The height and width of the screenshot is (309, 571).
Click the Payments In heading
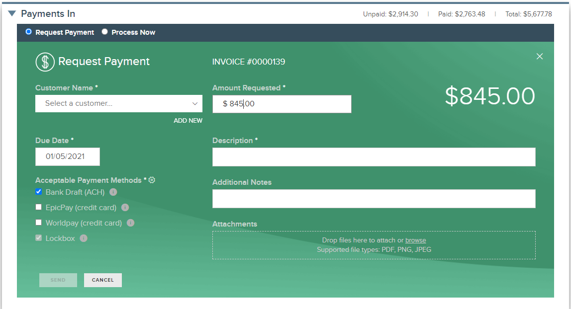(x=48, y=14)
